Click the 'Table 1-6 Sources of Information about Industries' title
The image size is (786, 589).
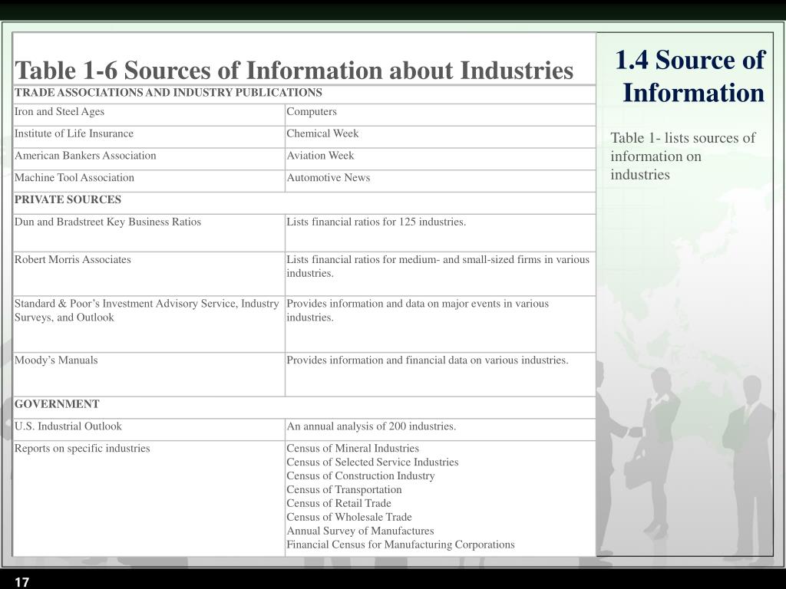294,70
